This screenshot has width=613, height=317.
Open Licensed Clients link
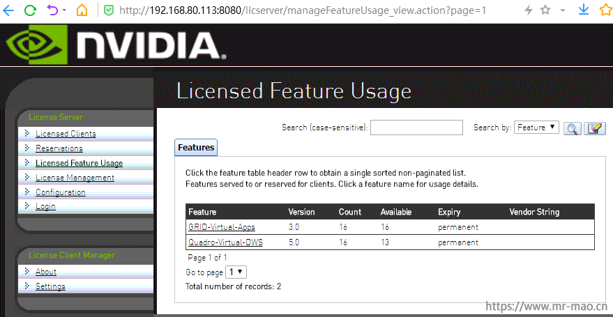point(66,134)
